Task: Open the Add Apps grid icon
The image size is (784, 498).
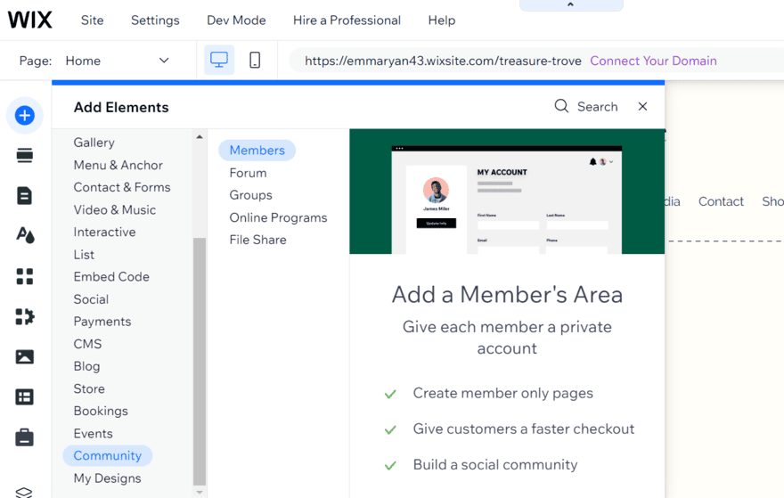Action: 25,276
